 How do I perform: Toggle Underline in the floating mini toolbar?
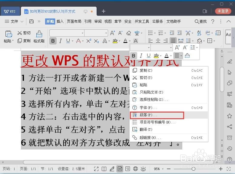tap(148, 56)
